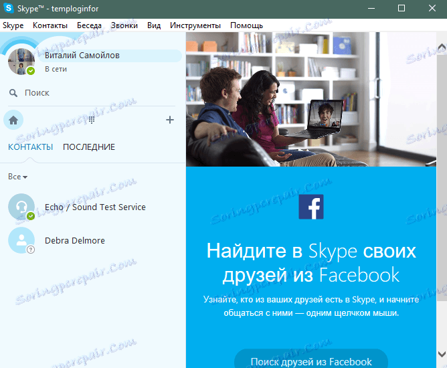Screen dimensions: 447x368
Task: Close the Skype window
Action: (432, 8)
